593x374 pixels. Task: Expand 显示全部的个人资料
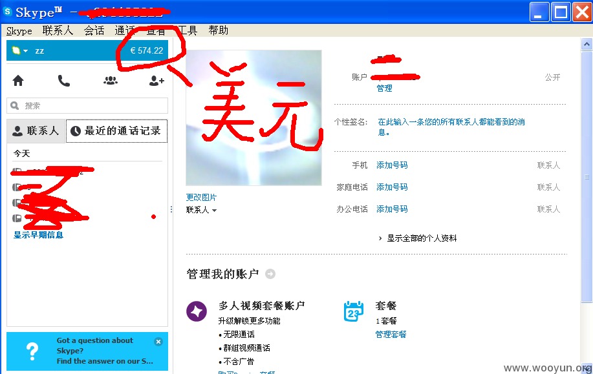click(418, 238)
